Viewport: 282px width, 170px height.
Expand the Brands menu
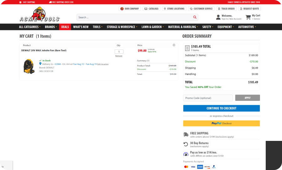click(51, 27)
